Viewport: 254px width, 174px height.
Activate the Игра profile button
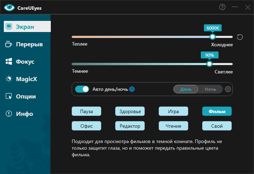point(173,111)
